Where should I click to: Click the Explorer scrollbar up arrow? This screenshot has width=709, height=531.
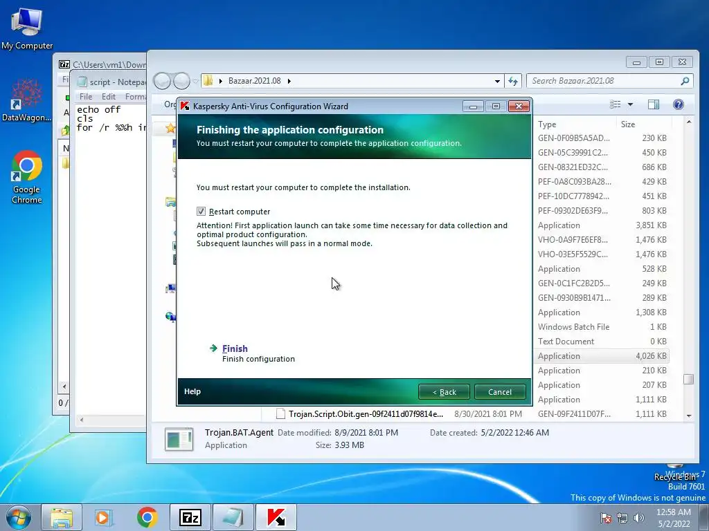pos(689,122)
